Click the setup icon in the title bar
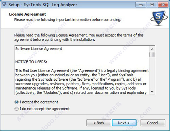The height and width of the screenshot is (131, 170). click(x=4, y=5)
